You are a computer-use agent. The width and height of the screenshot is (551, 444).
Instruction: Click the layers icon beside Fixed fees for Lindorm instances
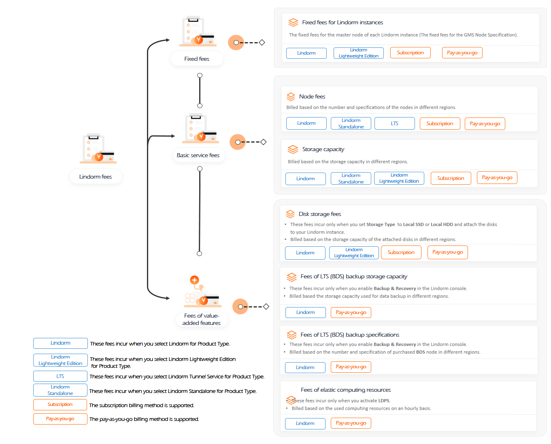pos(293,23)
